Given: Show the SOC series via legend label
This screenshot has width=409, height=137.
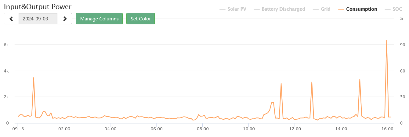Looking at the screenshot, I should coord(397,9).
